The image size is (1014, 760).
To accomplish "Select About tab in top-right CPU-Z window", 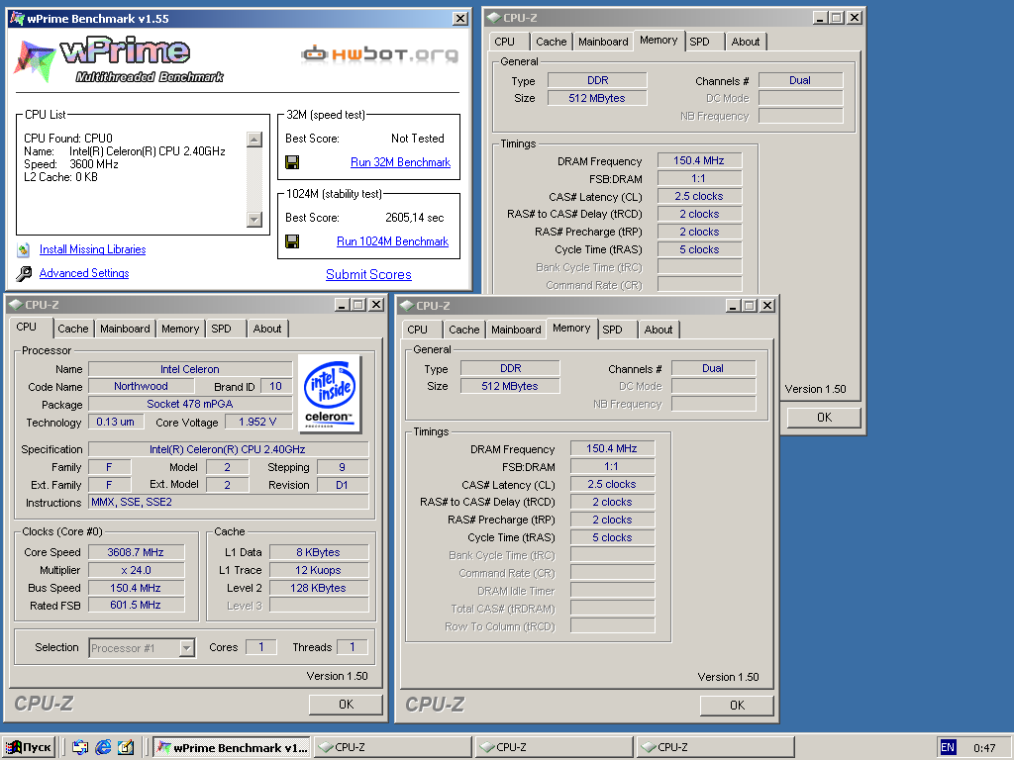I will pos(746,42).
